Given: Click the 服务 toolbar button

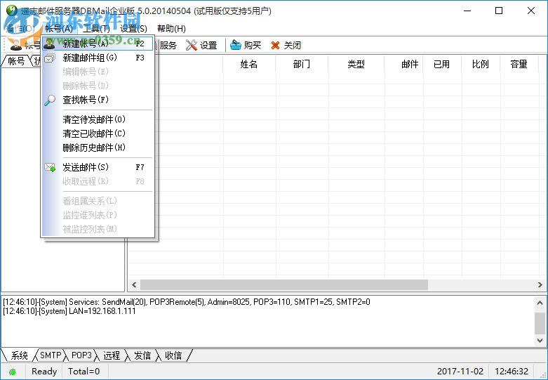Looking at the screenshot, I should click(x=168, y=45).
